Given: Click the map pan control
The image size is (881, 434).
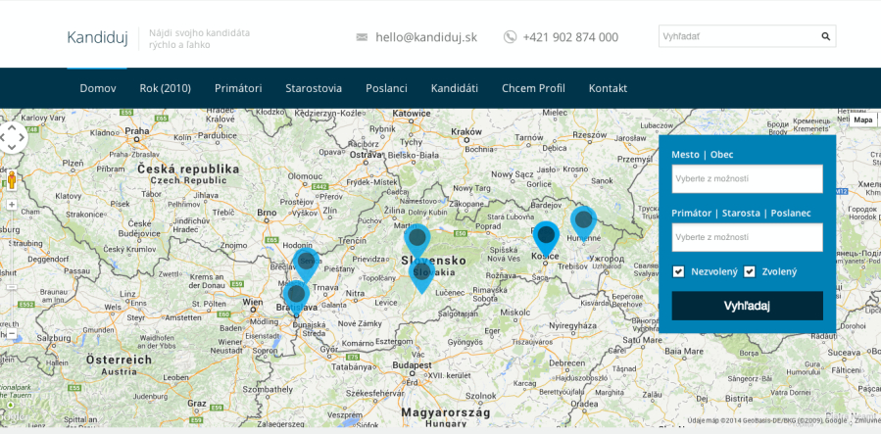Looking at the screenshot, I should tap(12, 137).
